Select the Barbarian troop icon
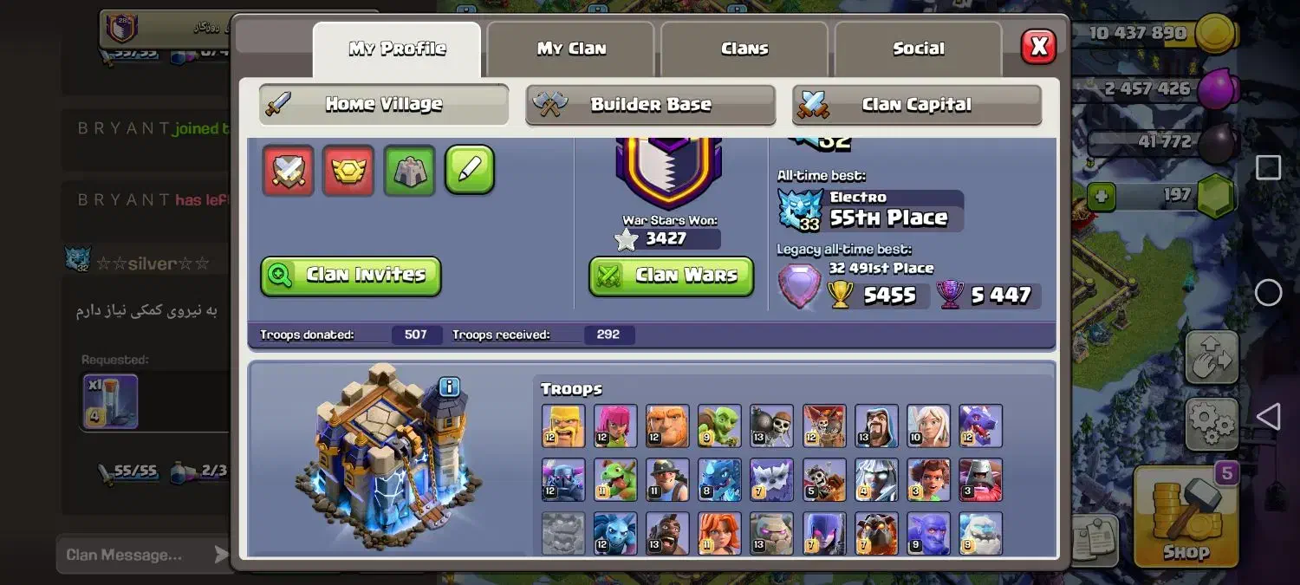This screenshot has height=585, width=1300. pyautogui.click(x=563, y=426)
